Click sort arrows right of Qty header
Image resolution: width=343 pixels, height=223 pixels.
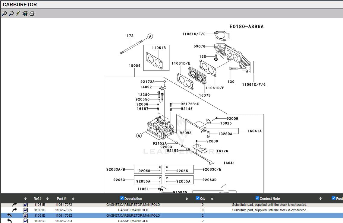212,199
